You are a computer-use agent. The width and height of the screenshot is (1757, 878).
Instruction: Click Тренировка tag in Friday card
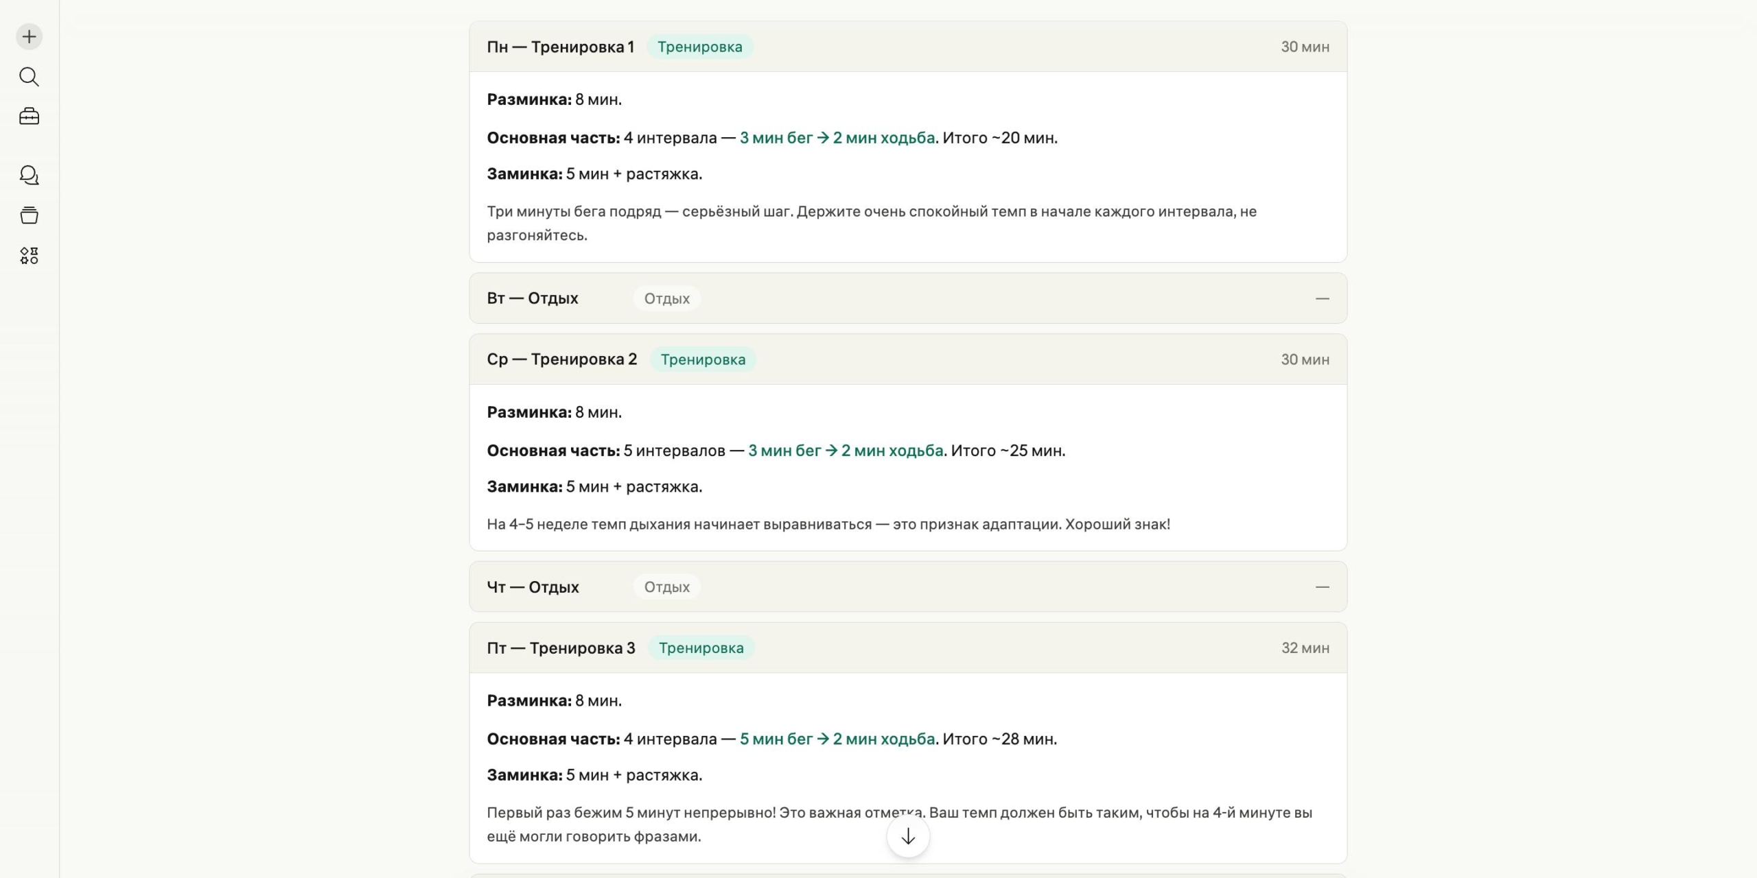(701, 648)
